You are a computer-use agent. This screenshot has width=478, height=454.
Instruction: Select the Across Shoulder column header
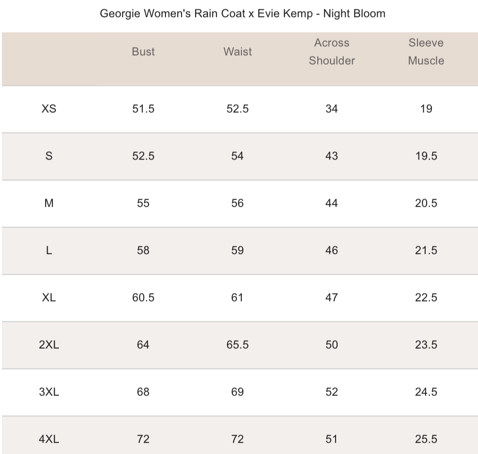332,52
